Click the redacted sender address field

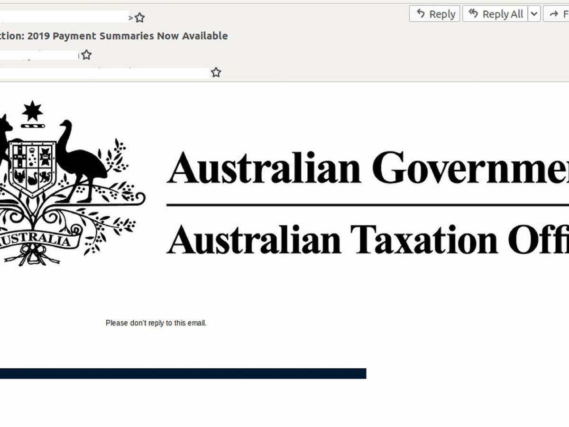click(64, 18)
